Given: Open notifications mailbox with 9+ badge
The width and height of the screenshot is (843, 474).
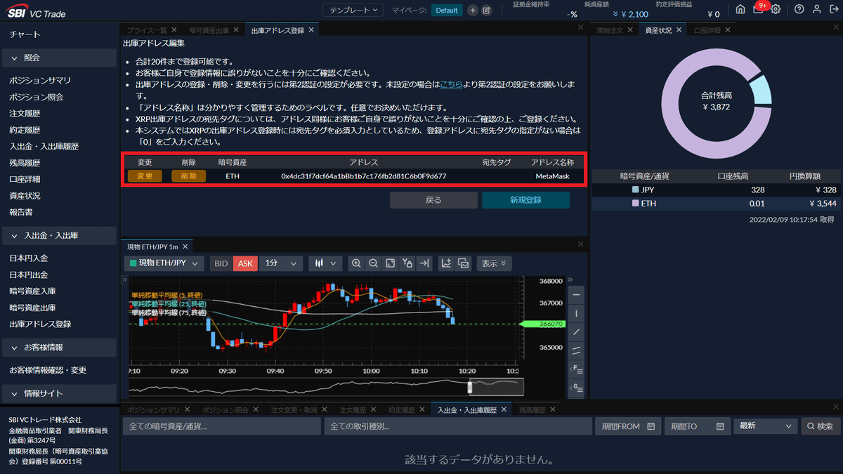Looking at the screenshot, I should (x=758, y=9).
